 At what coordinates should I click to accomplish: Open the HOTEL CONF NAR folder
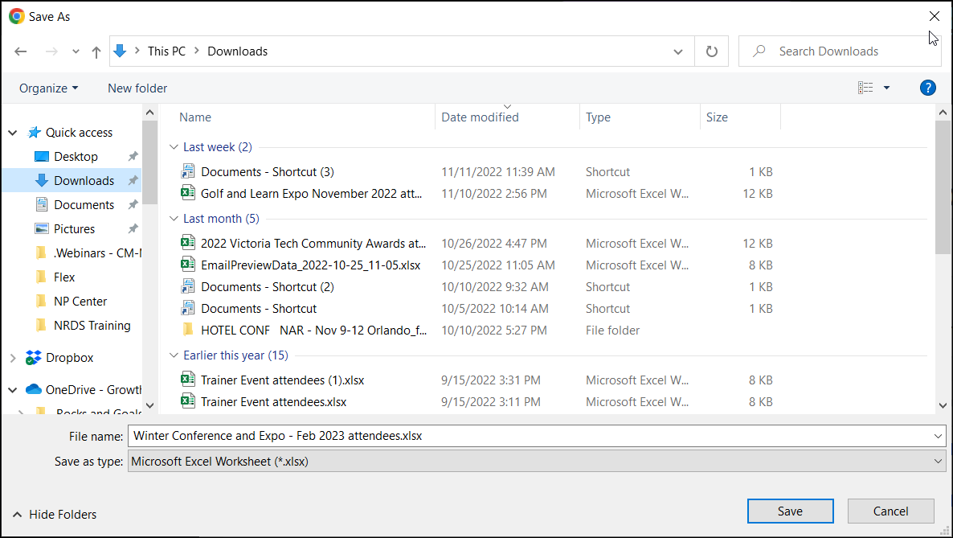tap(315, 331)
